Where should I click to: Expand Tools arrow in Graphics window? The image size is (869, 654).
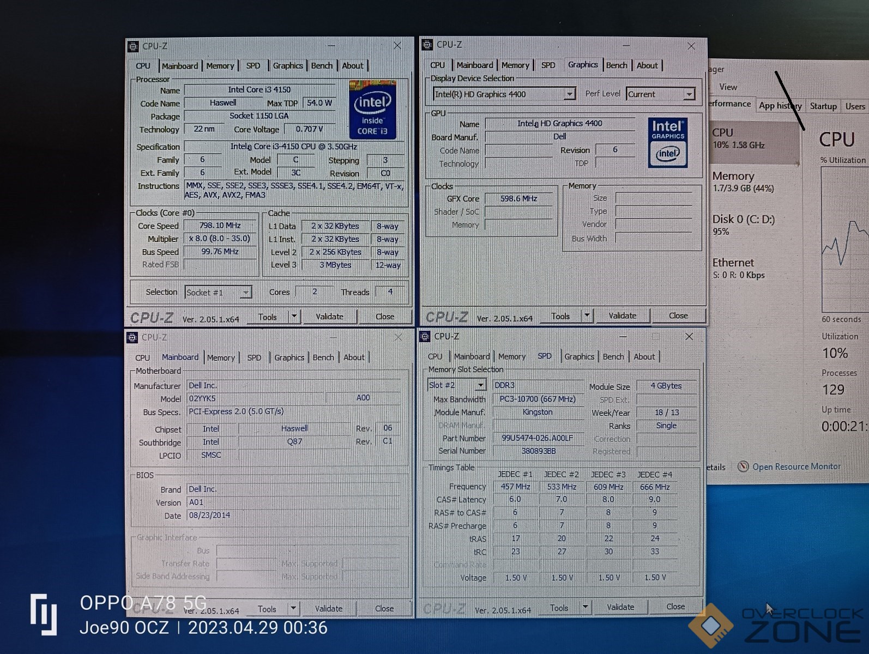pyautogui.click(x=587, y=315)
